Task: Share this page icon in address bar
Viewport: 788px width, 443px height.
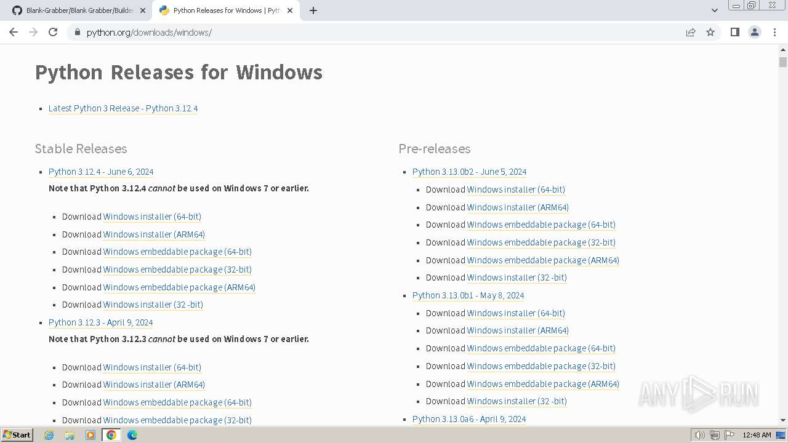Action: point(691,32)
